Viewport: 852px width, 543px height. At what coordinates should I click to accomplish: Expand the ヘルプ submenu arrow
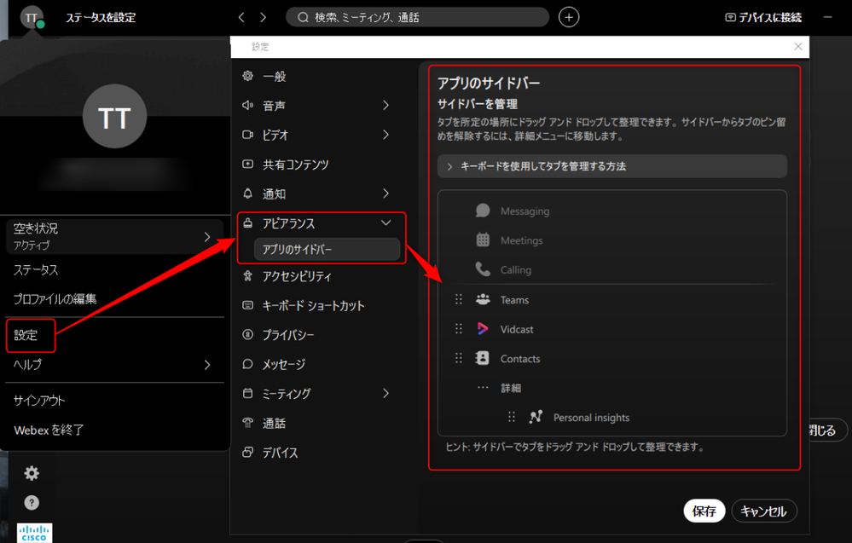click(207, 365)
